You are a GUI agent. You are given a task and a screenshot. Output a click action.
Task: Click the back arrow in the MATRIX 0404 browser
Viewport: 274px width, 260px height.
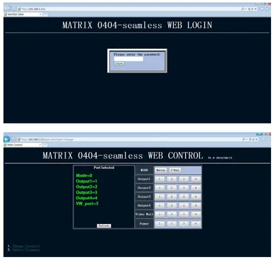point(7,9)
